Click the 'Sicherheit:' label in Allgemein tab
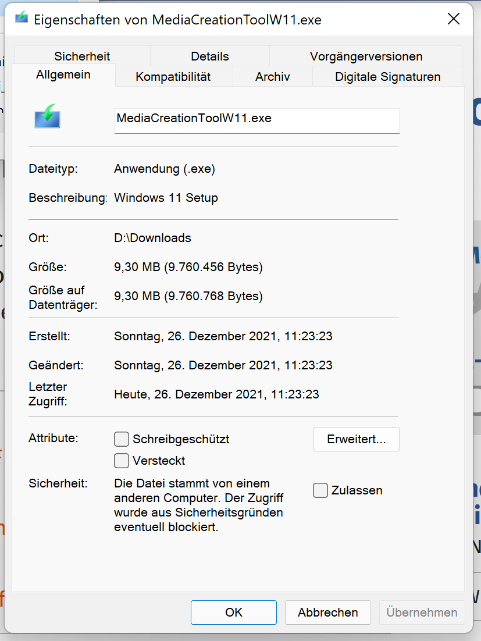 click(58, 483)
